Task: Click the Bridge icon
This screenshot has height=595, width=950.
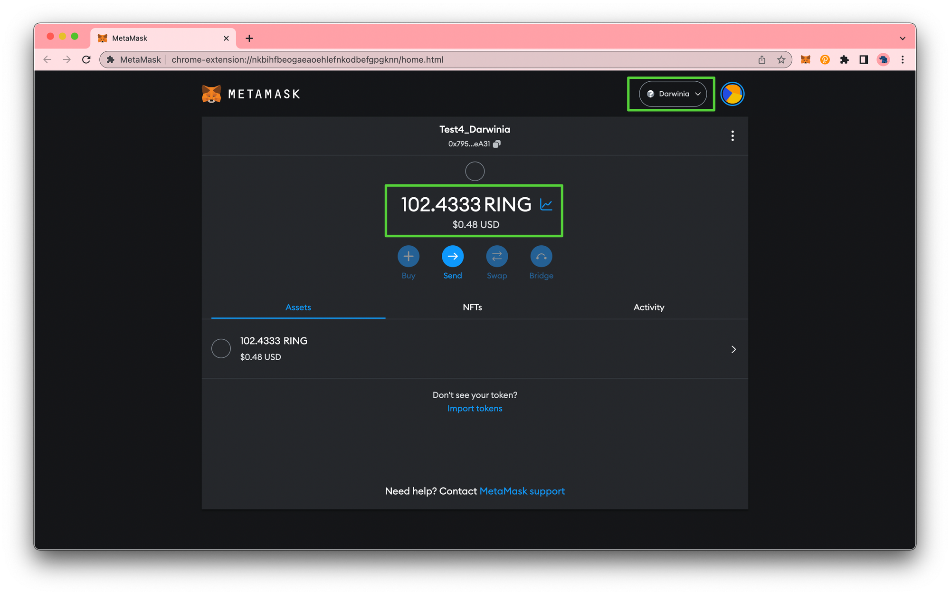Action: 541,257
